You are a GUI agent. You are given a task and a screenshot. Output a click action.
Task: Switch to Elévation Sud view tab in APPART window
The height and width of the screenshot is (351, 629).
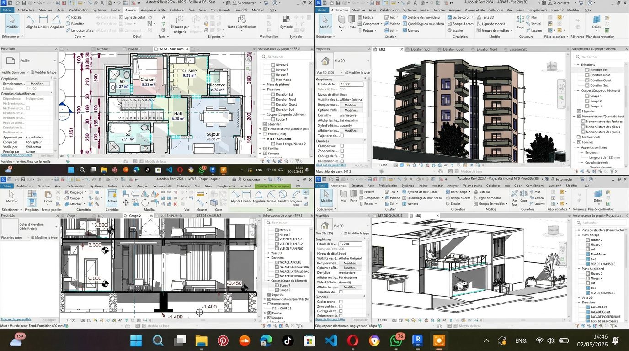pyautogui.click(x=420, y=49)
